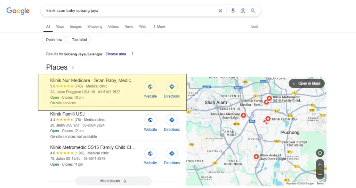Switch to the Videos tab
Image resolution: width=356 pixels, height=188 pixels.
(113, 26)
